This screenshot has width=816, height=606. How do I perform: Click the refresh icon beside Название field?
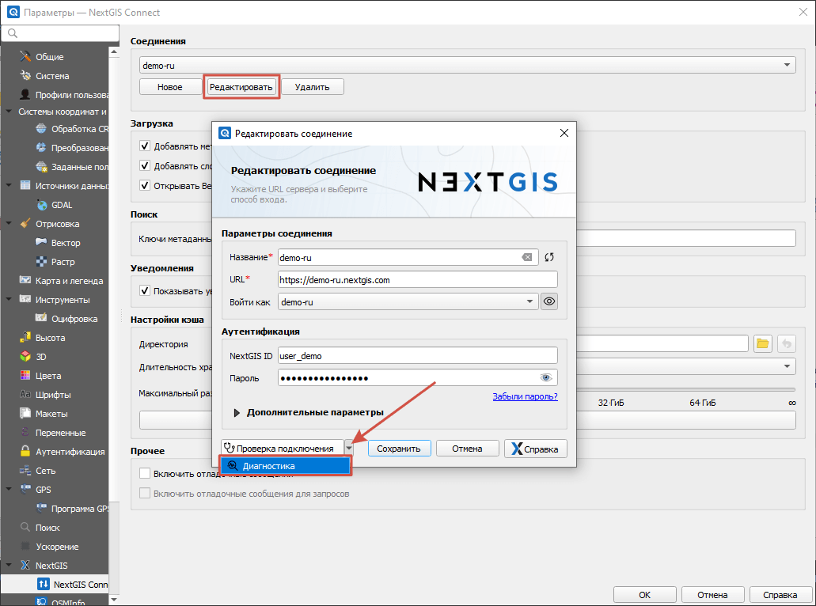tap(549, 257)
